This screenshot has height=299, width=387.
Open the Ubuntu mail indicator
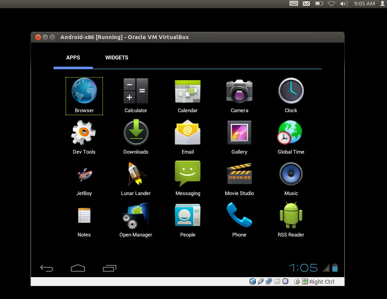[306, 4]
